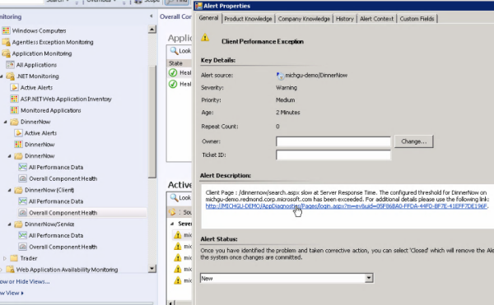This screenshot has width=494, height=305.
Task: Collapse the .NET Monitoring tree node
Action: [2, 76]
